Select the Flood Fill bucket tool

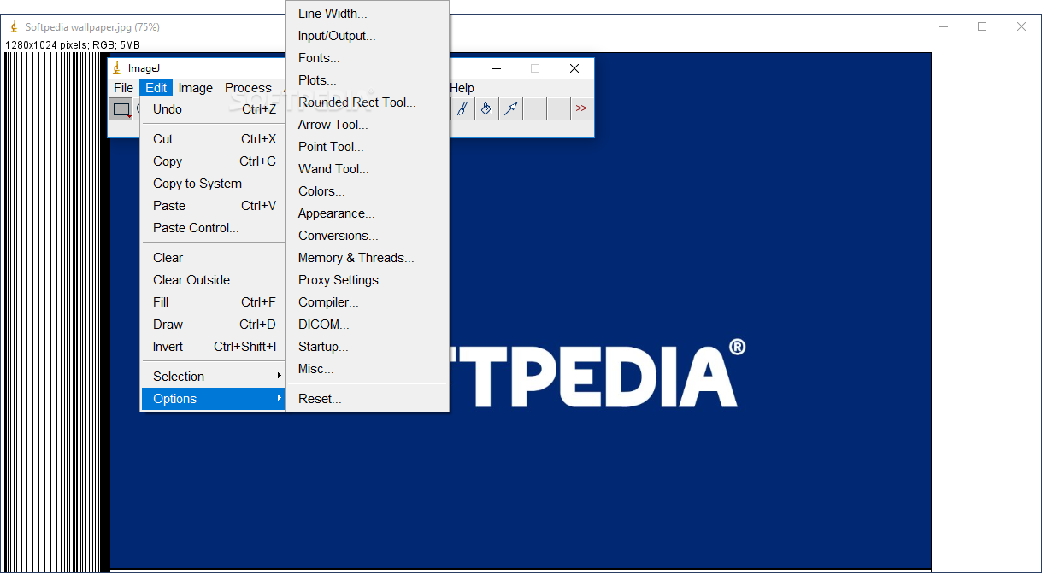click(486, 108)
